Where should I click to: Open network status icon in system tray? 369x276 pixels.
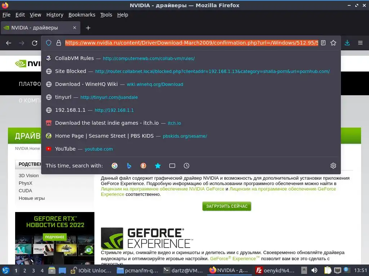click(x=337, y=270)
